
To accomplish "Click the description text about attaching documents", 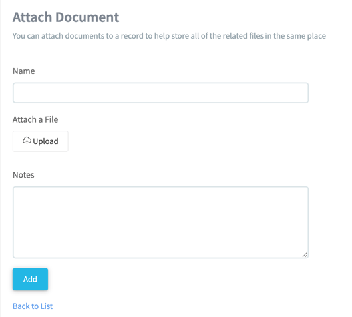I will coord(169,36).
